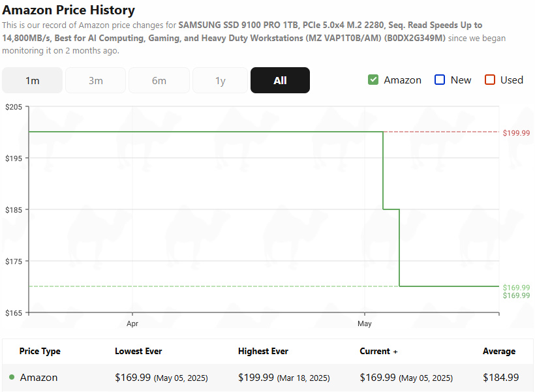
Task: Click the Lowest Ever column header
Action: [x=138, y=352]
